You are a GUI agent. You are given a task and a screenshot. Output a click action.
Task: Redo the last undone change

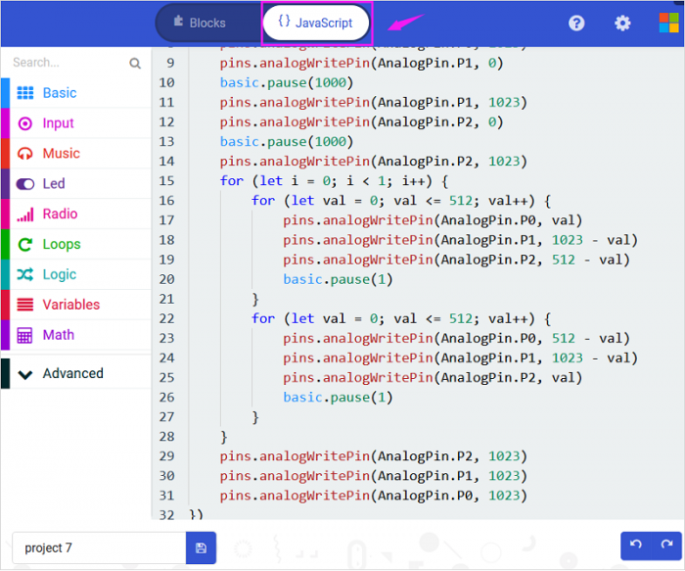(x=665, y=546)
